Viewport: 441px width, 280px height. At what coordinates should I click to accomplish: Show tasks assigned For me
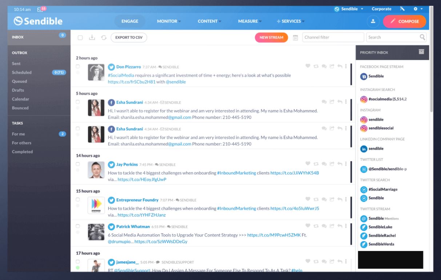click(19, 134)
